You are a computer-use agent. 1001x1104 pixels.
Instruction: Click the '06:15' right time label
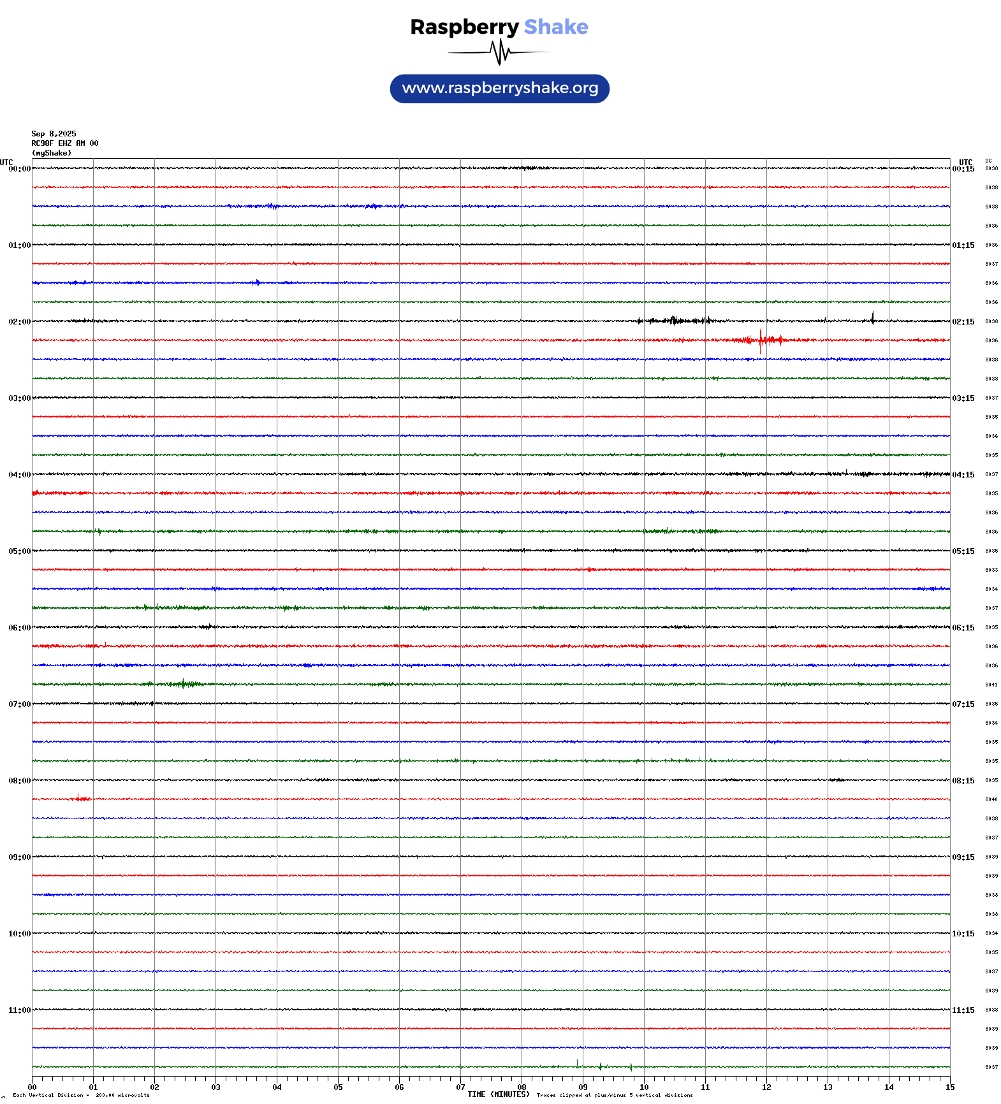[963, 628]
